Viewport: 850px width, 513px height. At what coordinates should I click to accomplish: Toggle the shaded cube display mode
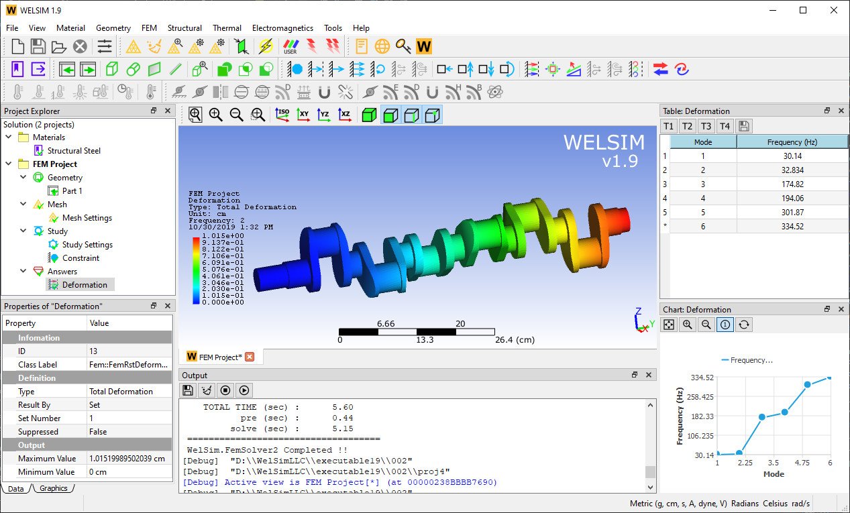click(370, 114)
